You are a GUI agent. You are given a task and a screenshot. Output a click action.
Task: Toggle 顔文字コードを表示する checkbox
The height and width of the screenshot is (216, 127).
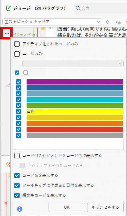pos(17,195)
